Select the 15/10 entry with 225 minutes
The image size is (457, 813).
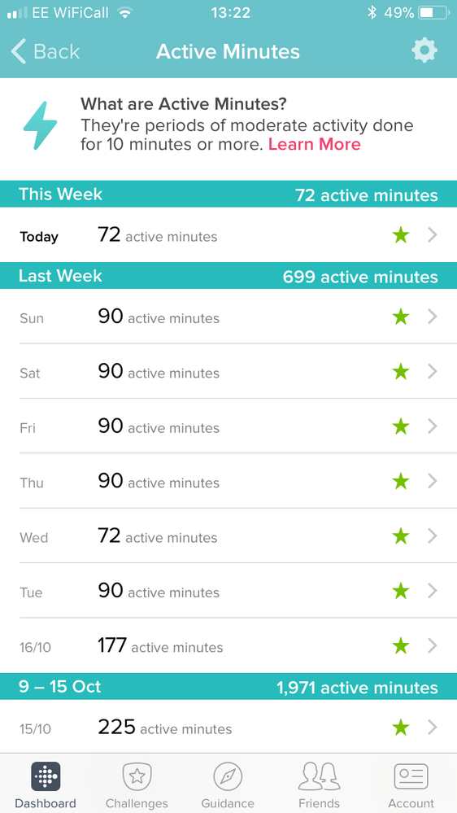point(228,727)
